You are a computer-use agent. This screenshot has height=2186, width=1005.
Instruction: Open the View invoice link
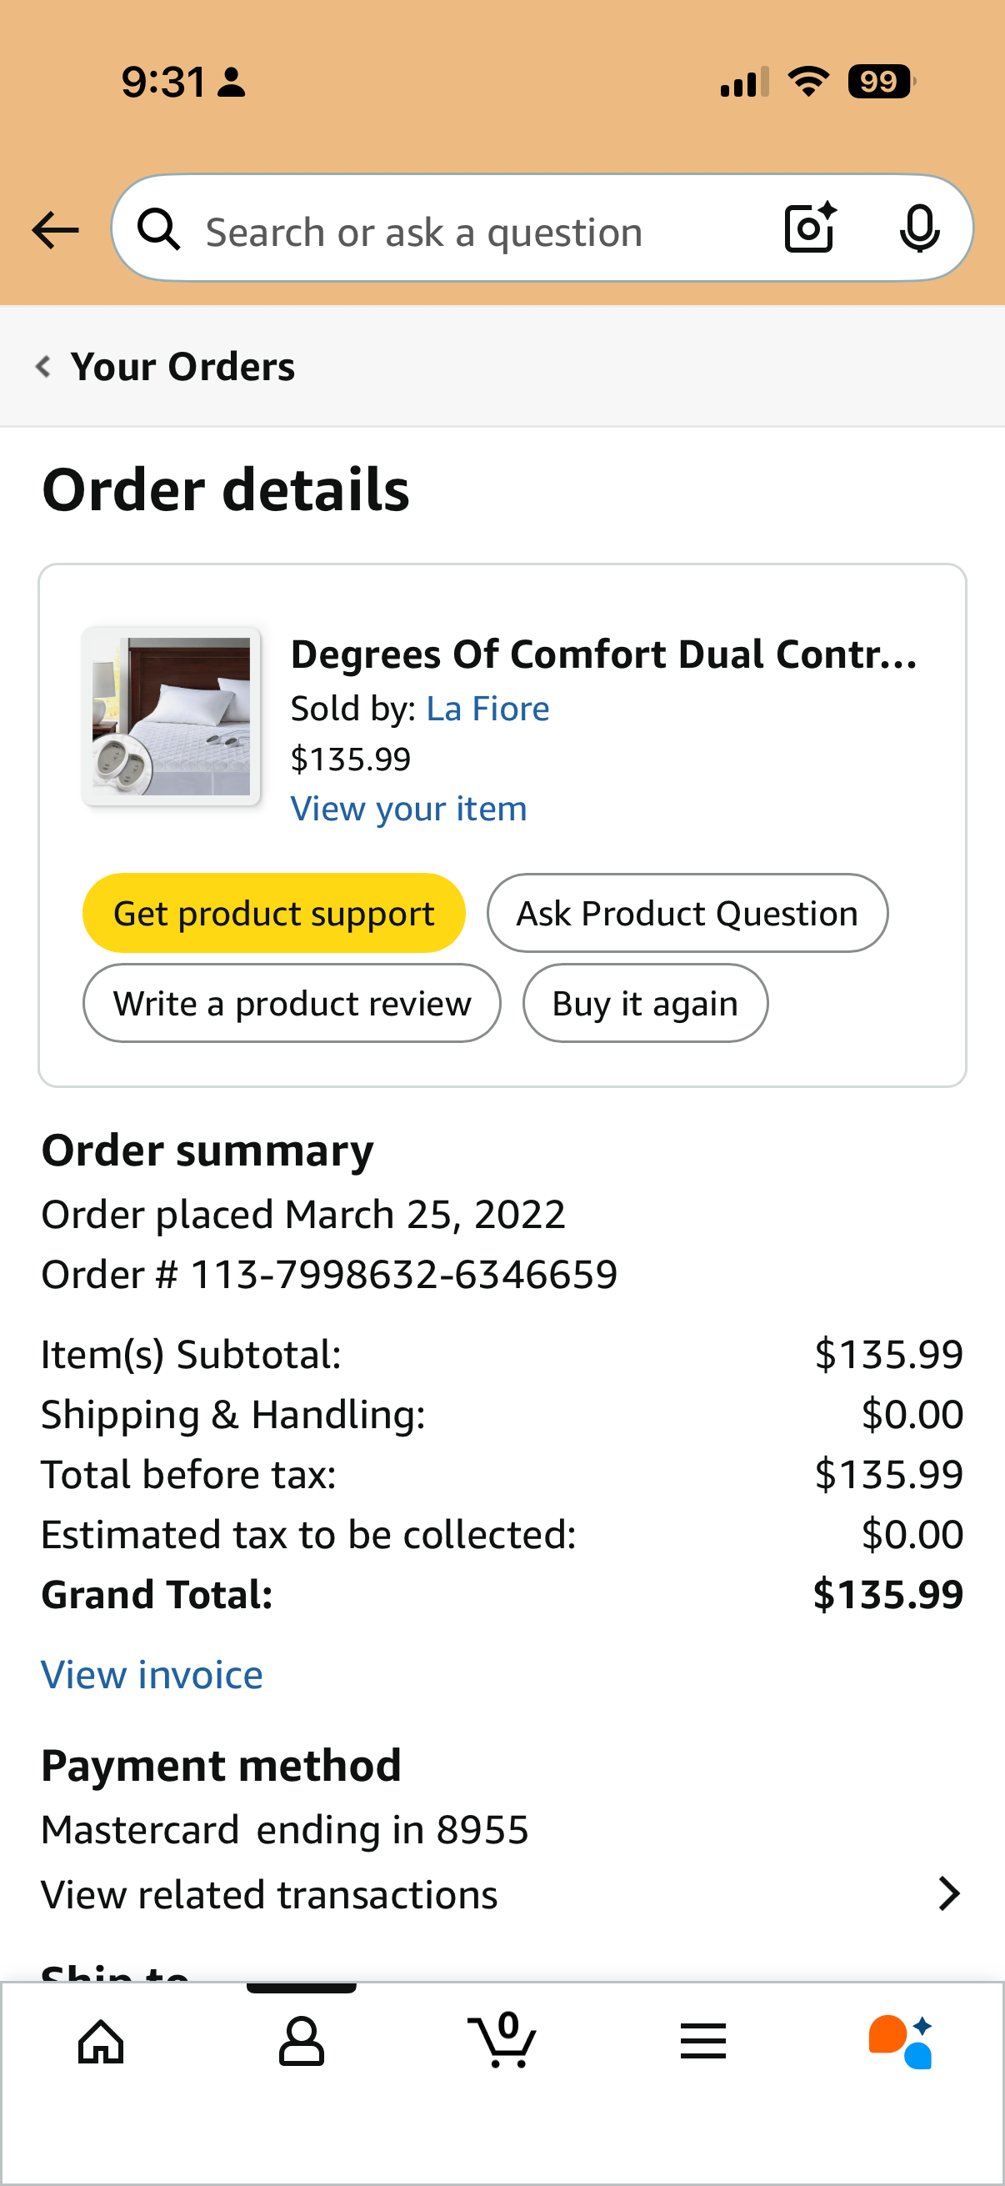(152, 1675)
